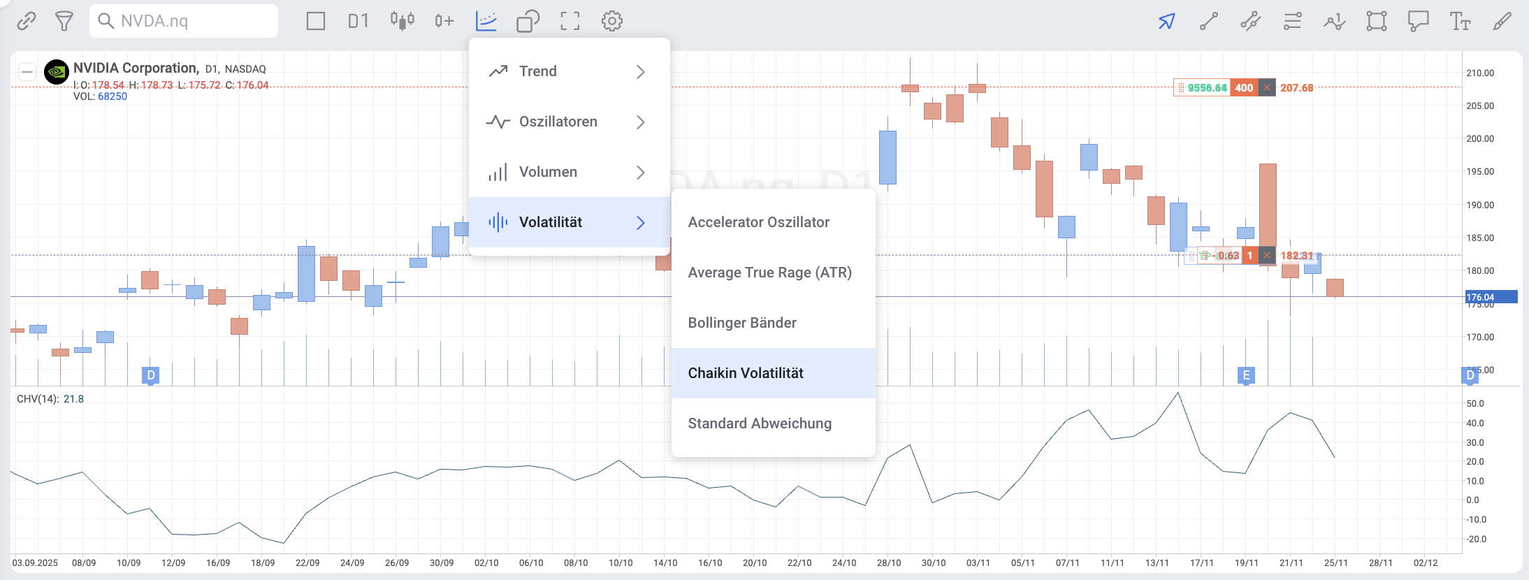Open the Volumen indicators submenu

570,172
